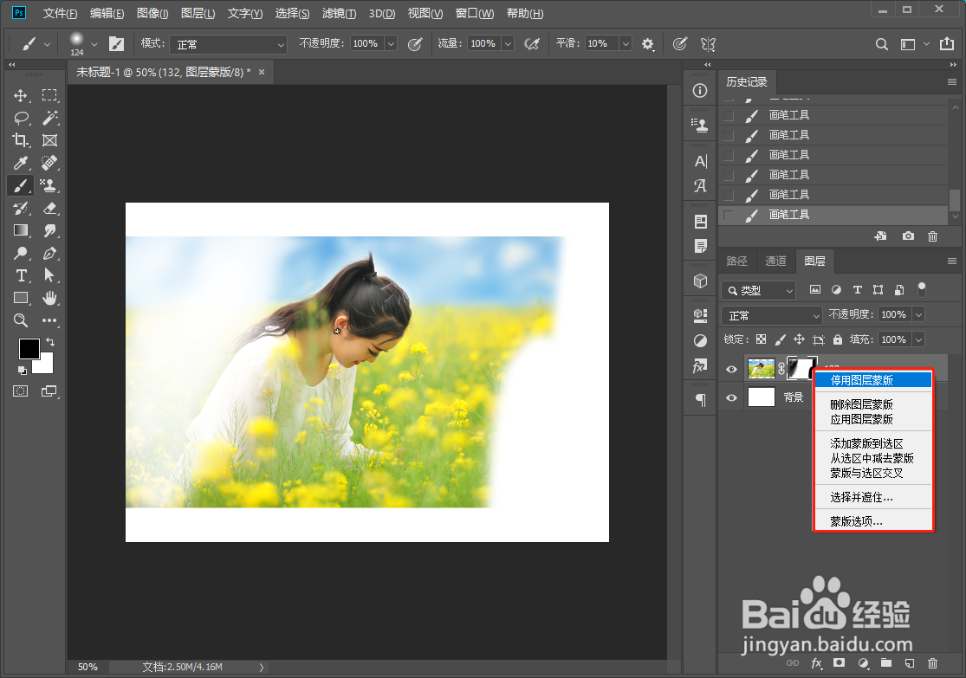Swap foreground and background colors
The image size is (966, 678).
coord(50,342)
